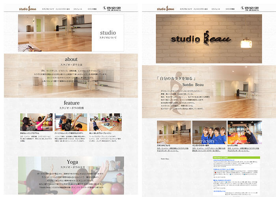Open the 'instructors' thumbnail card

pos(209,132)
